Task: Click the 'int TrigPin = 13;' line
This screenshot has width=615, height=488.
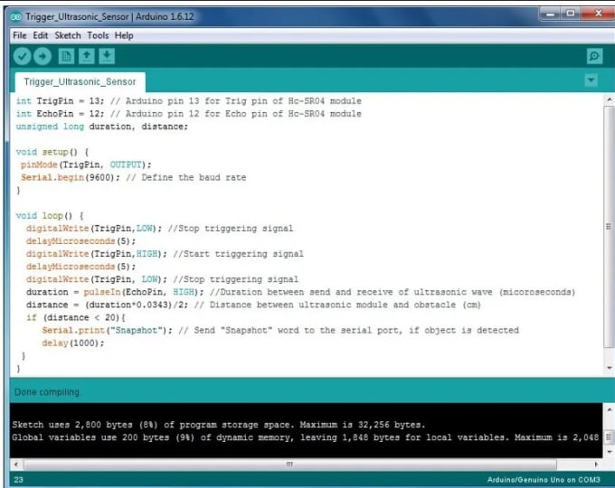Action: [x=189, y=101]
